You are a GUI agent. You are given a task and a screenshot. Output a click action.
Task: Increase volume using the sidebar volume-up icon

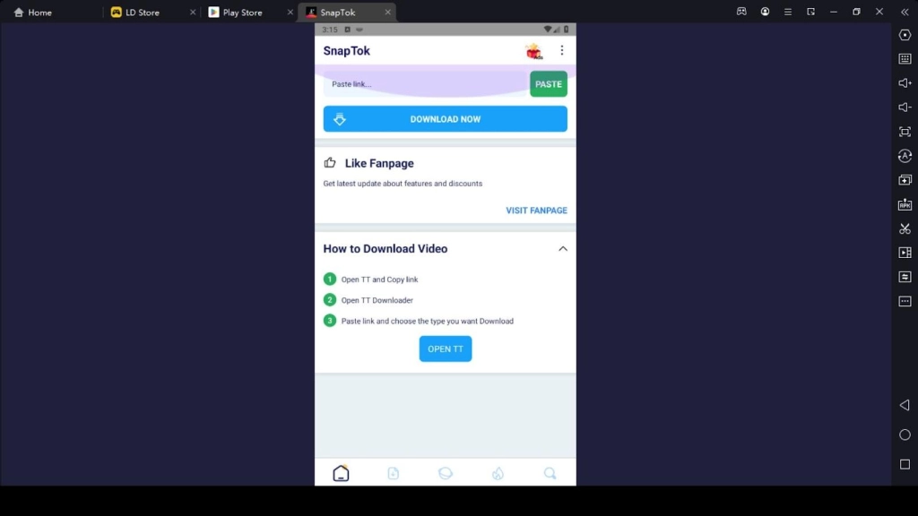905,83
